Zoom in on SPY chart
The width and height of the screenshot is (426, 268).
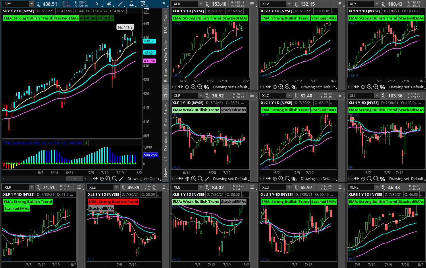108,179
